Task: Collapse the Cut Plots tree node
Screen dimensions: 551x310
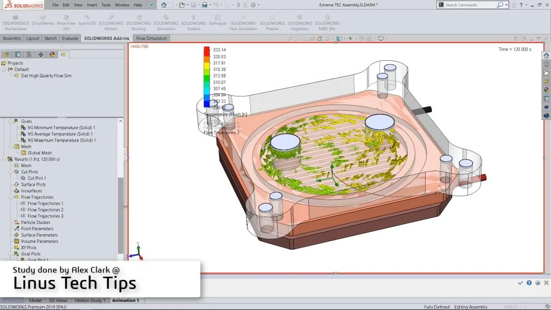Action: (10, 172)
